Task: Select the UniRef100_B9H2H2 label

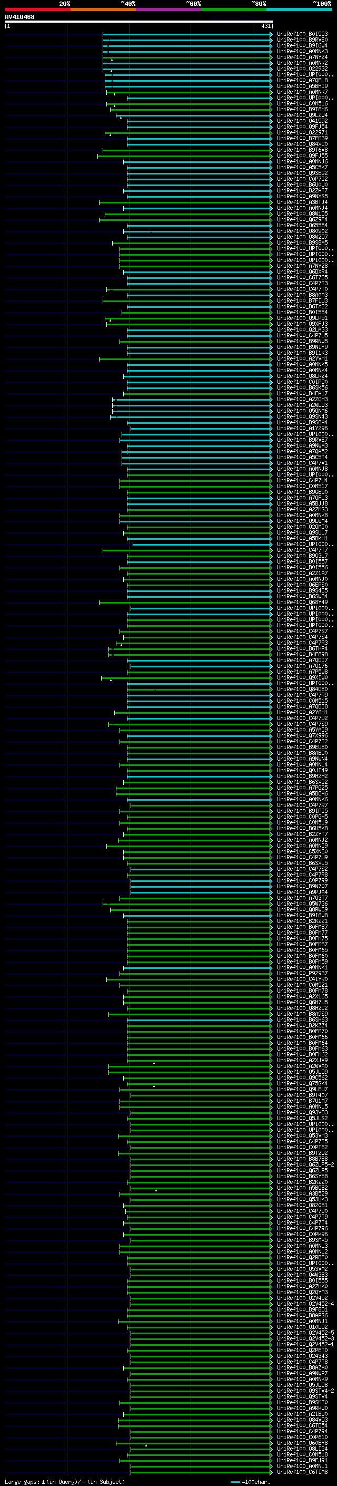Action: click(x=302, y=776)
